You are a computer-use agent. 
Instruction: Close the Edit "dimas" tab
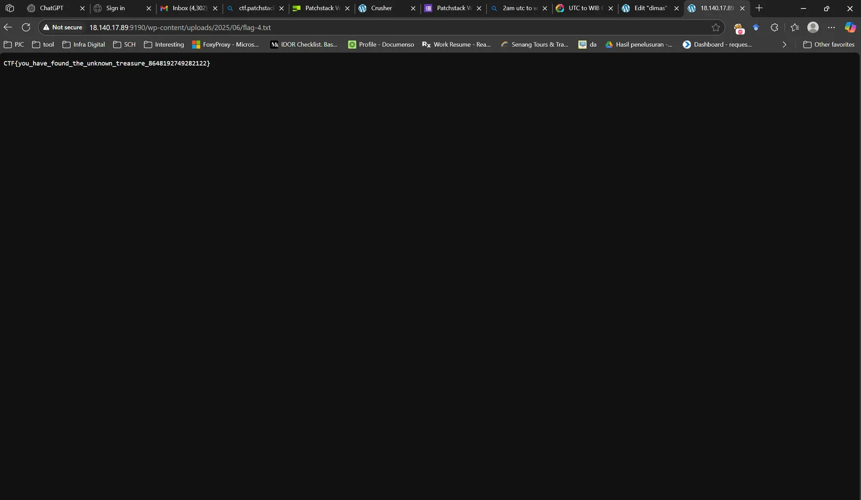coord(677,9)
